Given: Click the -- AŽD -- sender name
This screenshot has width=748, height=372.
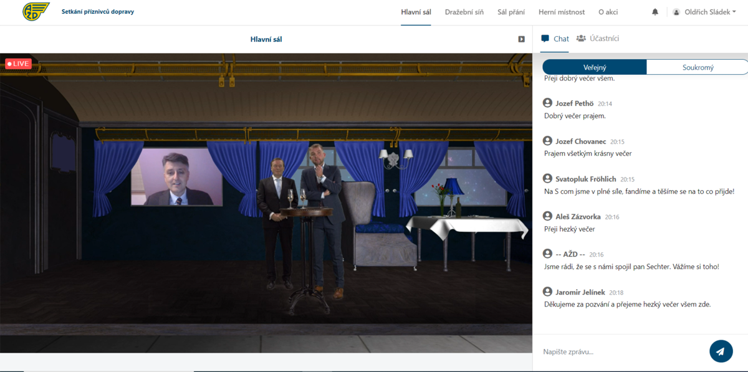Looking at the screenshot, I should (570, 254).
